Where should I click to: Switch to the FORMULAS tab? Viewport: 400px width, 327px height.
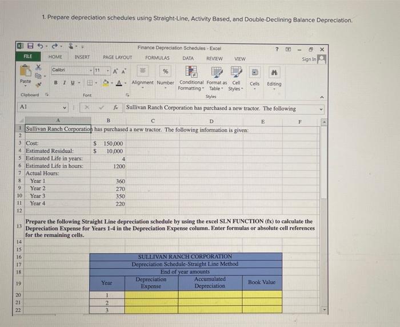(157, 58)
